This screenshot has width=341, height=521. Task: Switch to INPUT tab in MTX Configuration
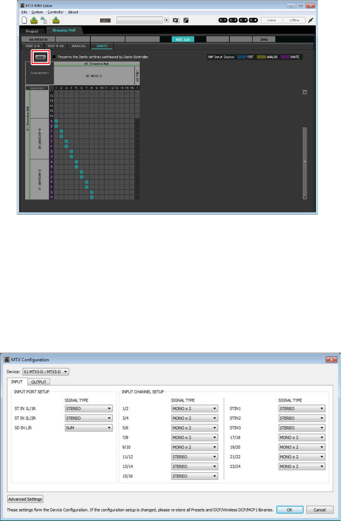(x=17, y=382)
